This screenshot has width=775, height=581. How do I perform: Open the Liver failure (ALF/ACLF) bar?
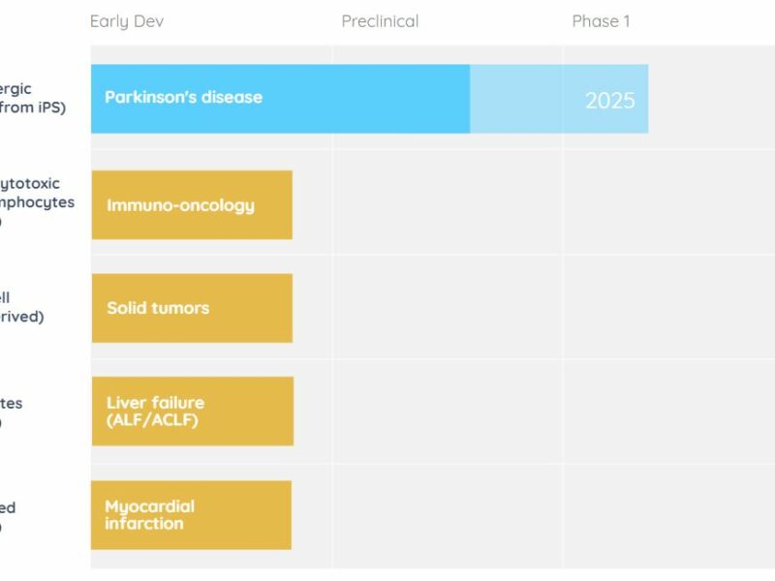coord(192,412)
